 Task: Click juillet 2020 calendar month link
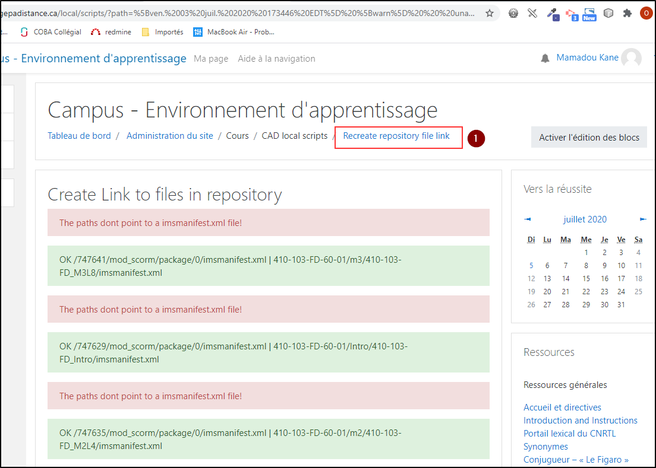point(585,219)
